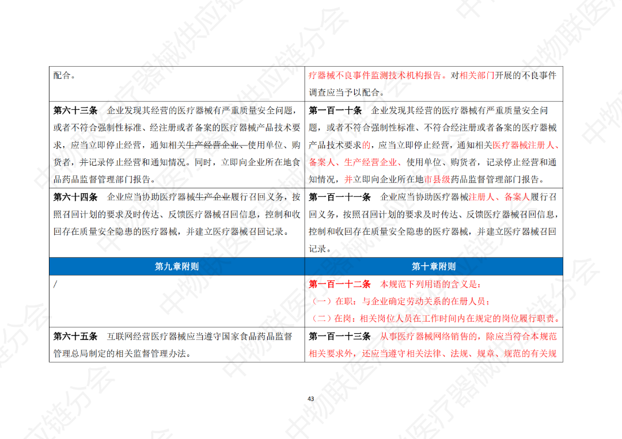Click red text 相关要求外，还应当遵守相关法律
This screenshot has width=622, height=439.
pyautogui.click(x=375, y=353)
